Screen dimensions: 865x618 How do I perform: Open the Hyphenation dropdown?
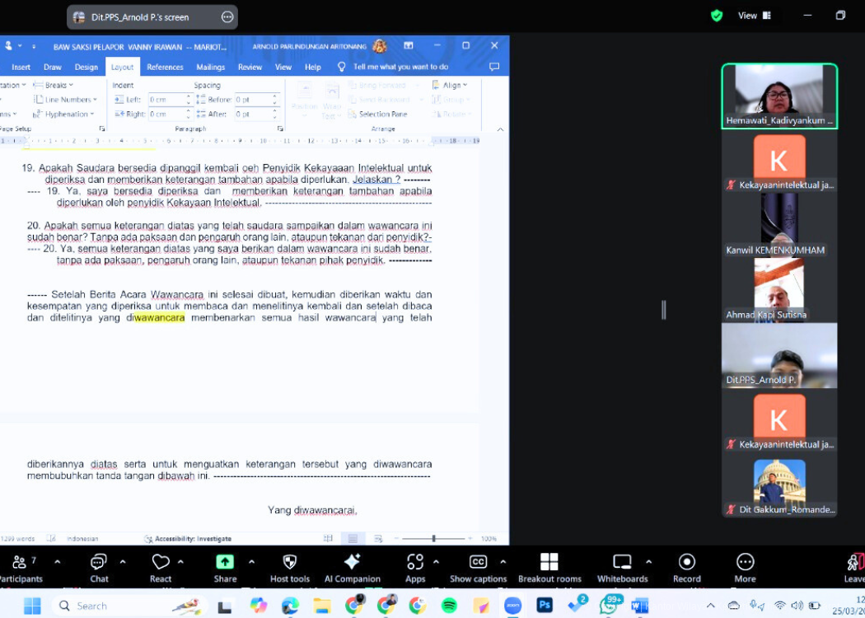pyautogui.click(x=63, y=115)
